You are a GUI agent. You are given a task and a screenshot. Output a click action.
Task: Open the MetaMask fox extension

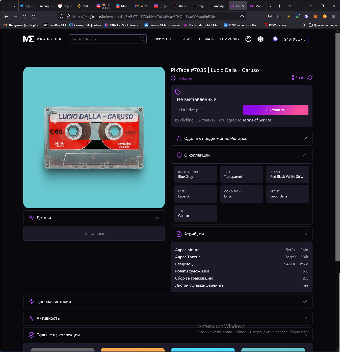click(x=316, y=17)
